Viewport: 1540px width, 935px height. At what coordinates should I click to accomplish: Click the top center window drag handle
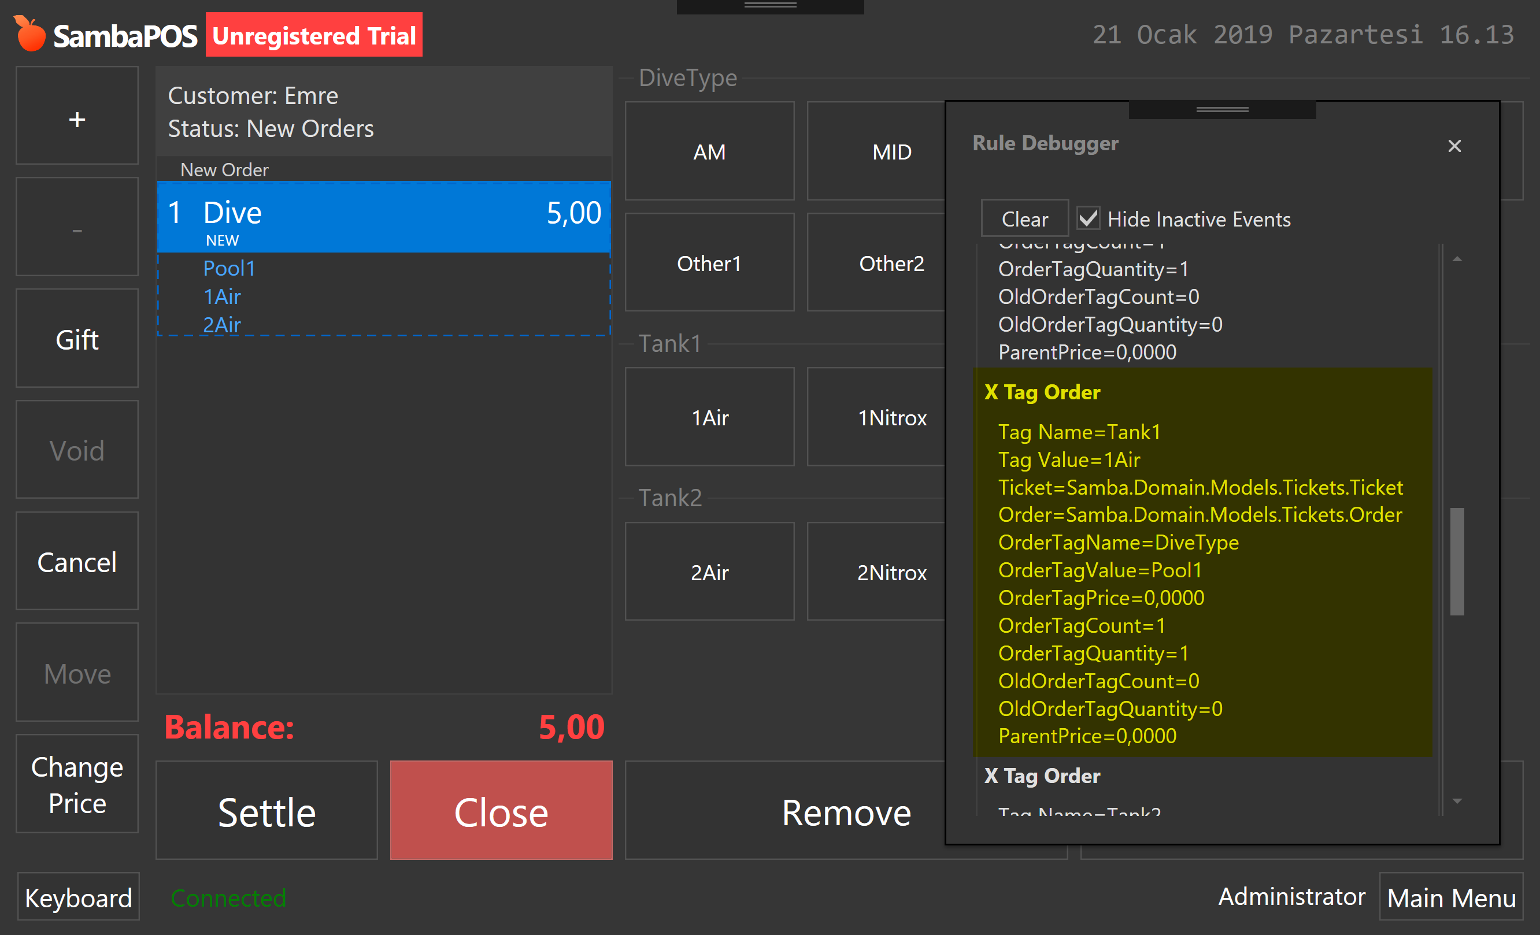[769, 6]
